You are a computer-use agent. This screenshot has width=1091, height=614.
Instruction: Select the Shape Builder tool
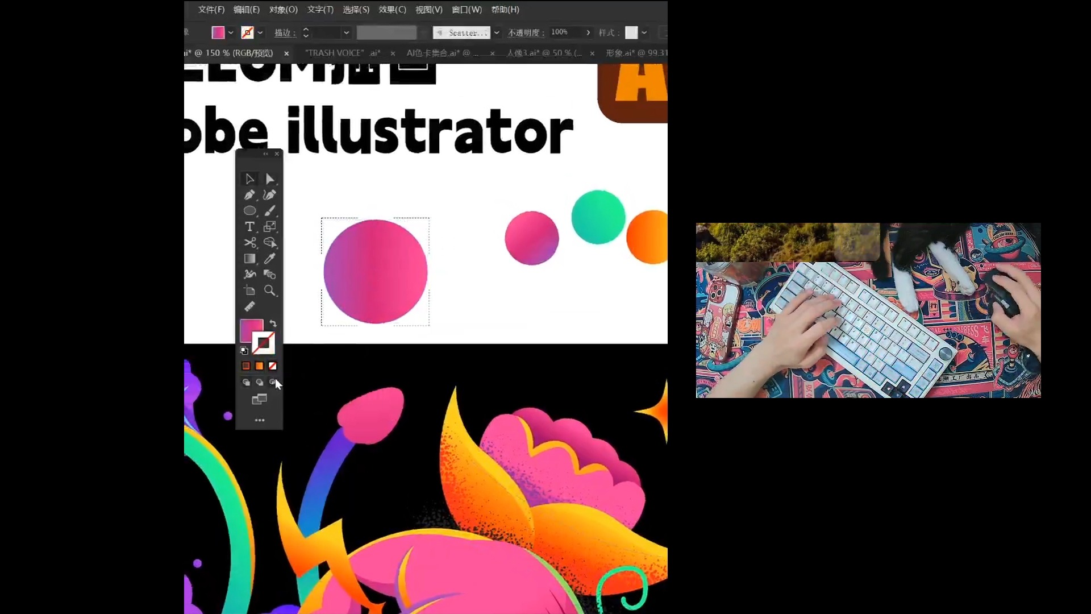(270, 243)
